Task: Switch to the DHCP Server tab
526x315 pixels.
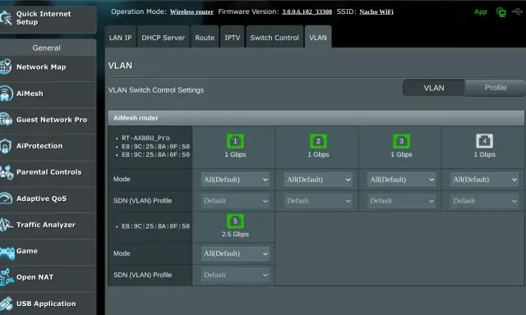Action: (164, 37)
